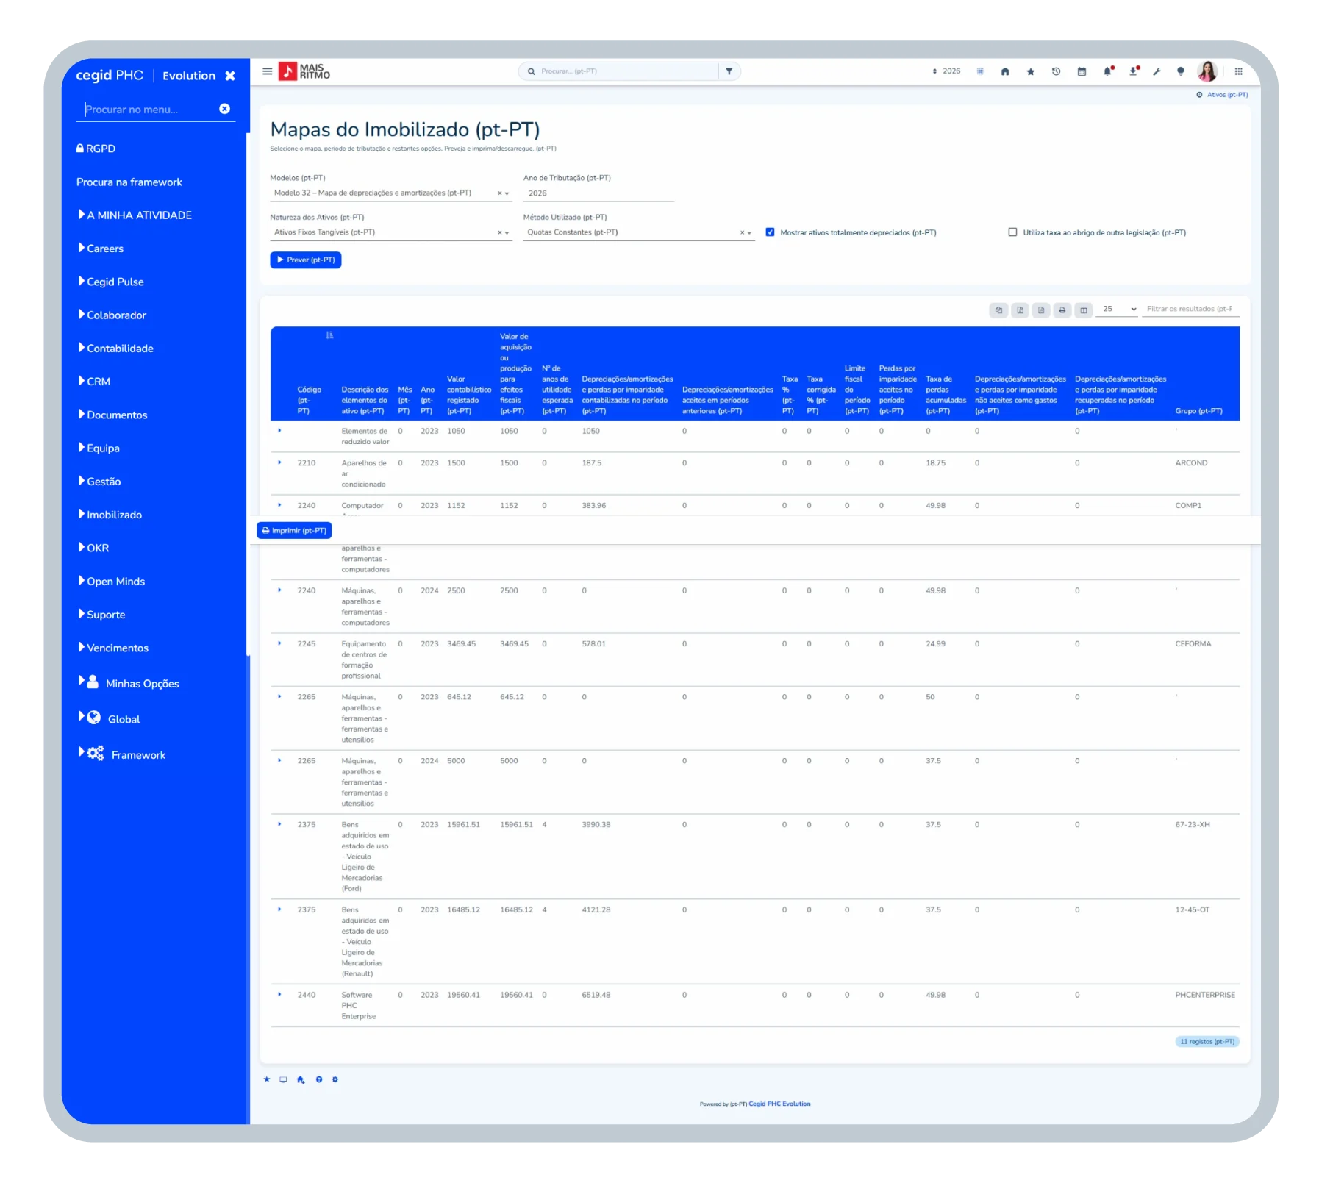The height and width of the screenshot is (1183, 1344).
Task: Go to the home page icon
Action: (x=1004, y=71)
